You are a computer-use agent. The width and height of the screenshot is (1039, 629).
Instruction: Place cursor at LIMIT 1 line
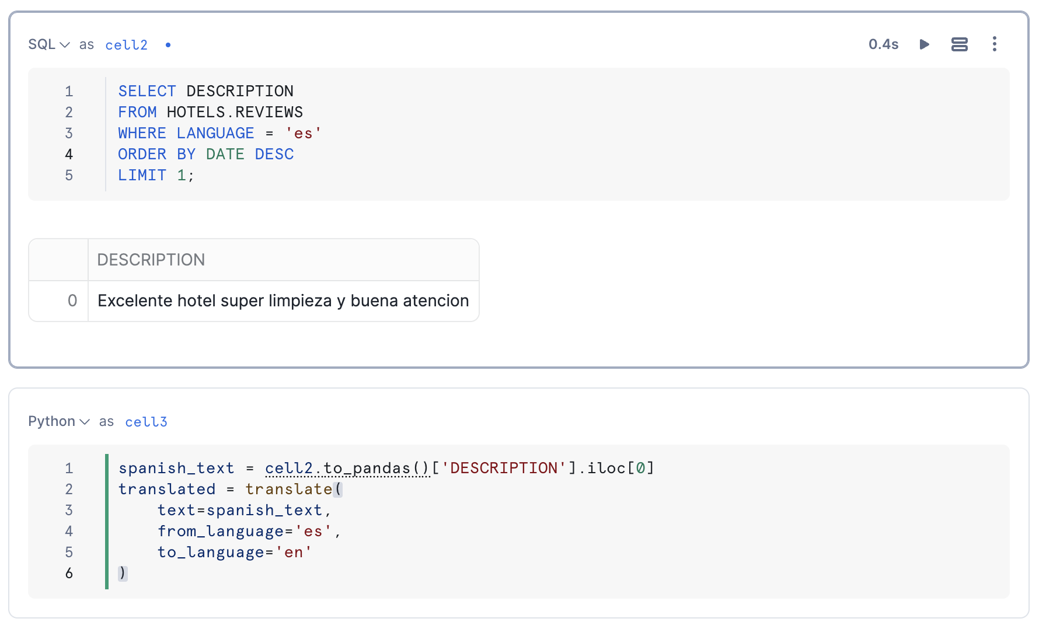156,175
